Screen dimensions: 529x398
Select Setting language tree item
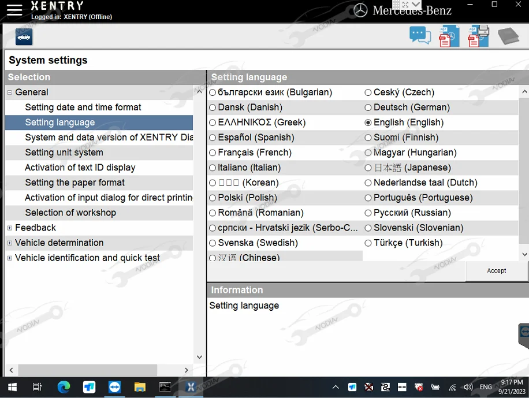(x=99, y=122)
